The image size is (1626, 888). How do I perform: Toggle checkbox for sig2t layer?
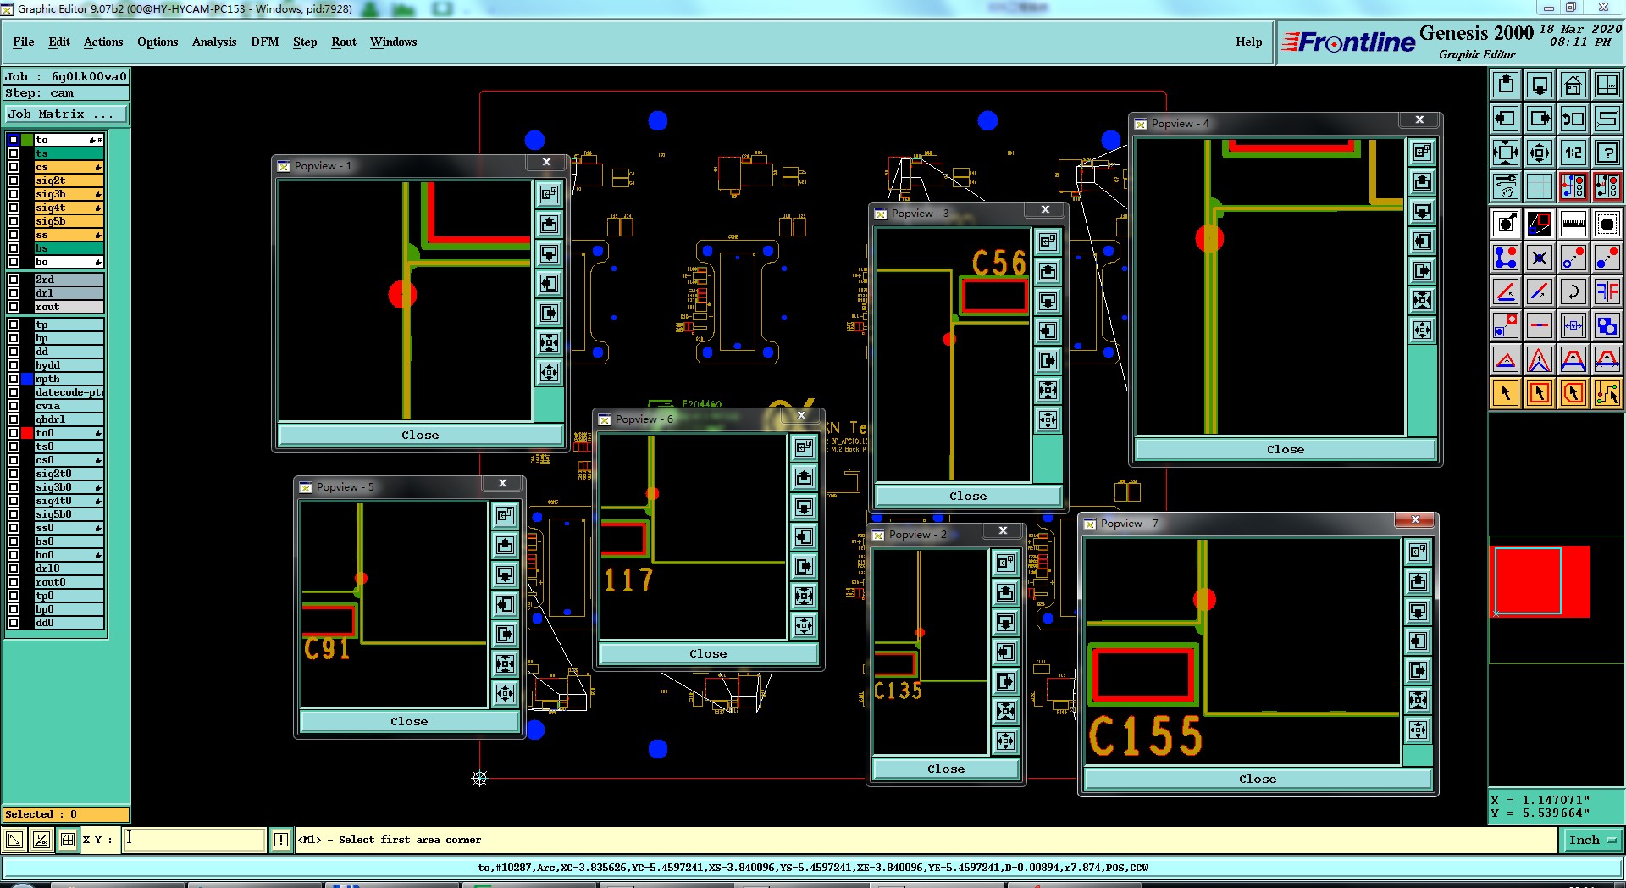click(x=14, y=180)
